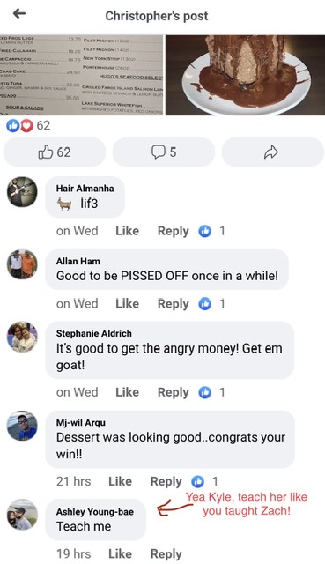
Task: Open Allan Ham's profile avatar
Action: (22, 264)
